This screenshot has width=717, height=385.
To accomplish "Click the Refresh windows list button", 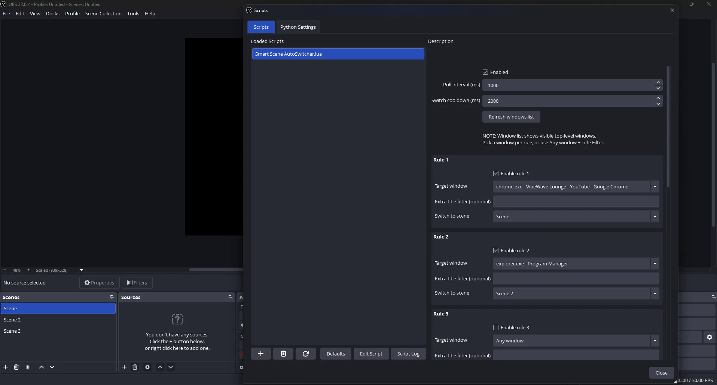I will 511,117.
